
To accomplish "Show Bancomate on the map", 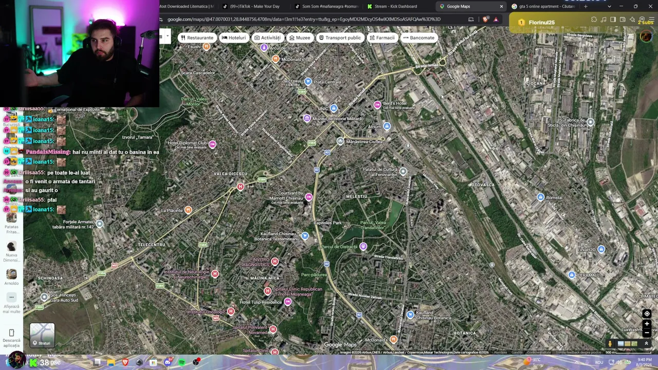I will point(418,38).
